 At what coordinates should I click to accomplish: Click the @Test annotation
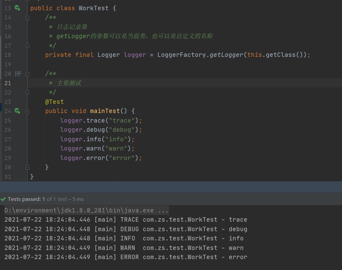pyautogui.click(x=54, y=102)
